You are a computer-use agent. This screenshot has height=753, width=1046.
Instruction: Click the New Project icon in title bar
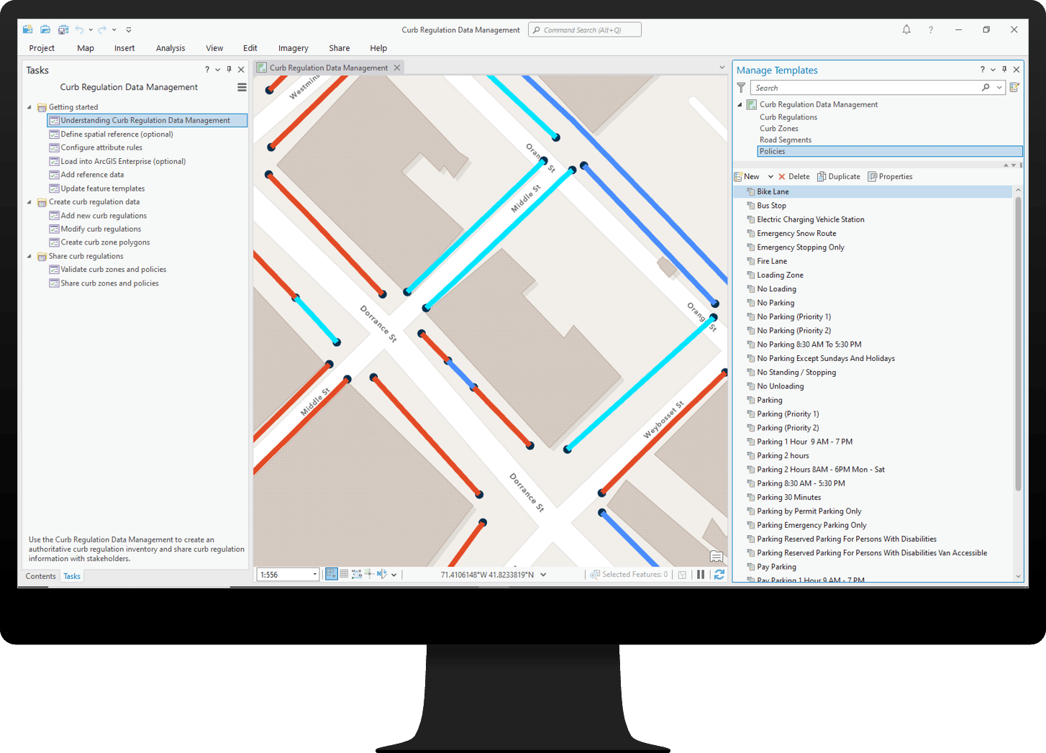(x=27, y=29)
